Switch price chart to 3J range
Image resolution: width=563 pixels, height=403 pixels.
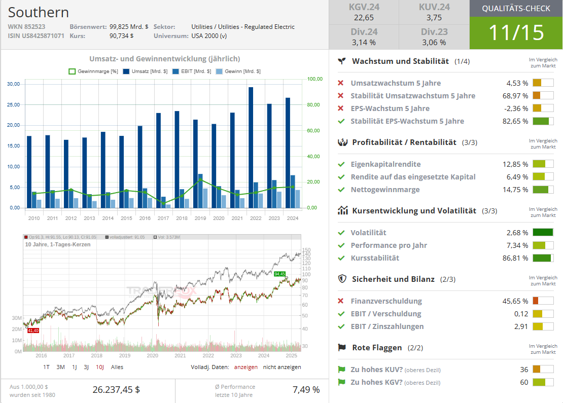[x=86, y=367]
